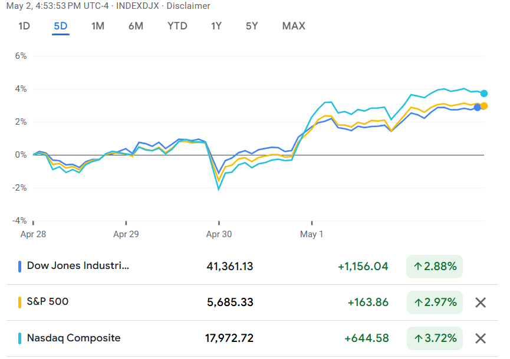Screen dimensions: 510x359
Task: Show the MAX time range
Action: [x=294, y=26]
